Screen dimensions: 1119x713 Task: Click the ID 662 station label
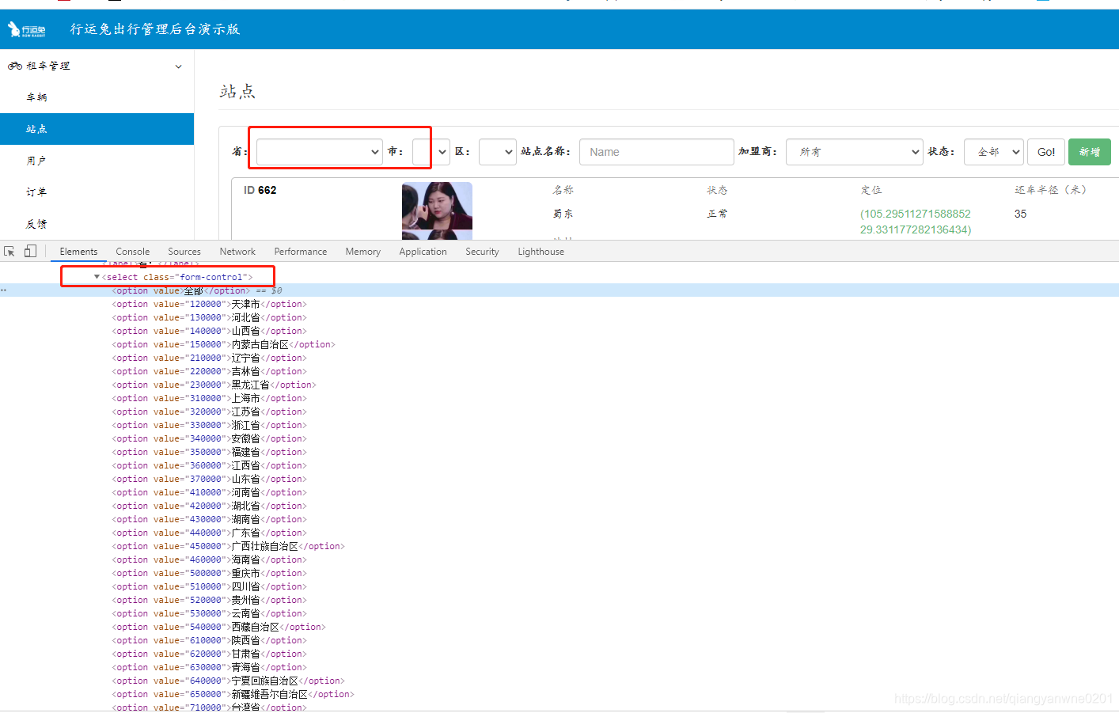pos(260,190)
